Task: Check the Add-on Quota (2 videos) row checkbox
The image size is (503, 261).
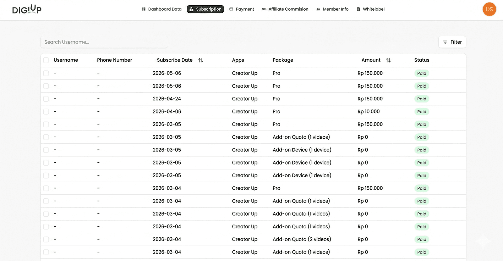Action: (46, 239)
